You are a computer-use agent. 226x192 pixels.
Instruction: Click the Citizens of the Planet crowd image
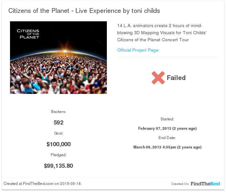coord(58,58)
